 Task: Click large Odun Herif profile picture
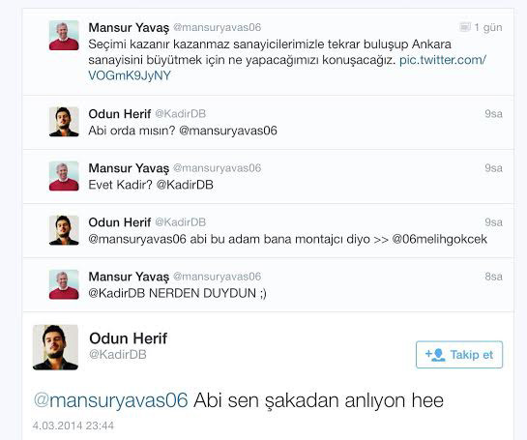55,347
